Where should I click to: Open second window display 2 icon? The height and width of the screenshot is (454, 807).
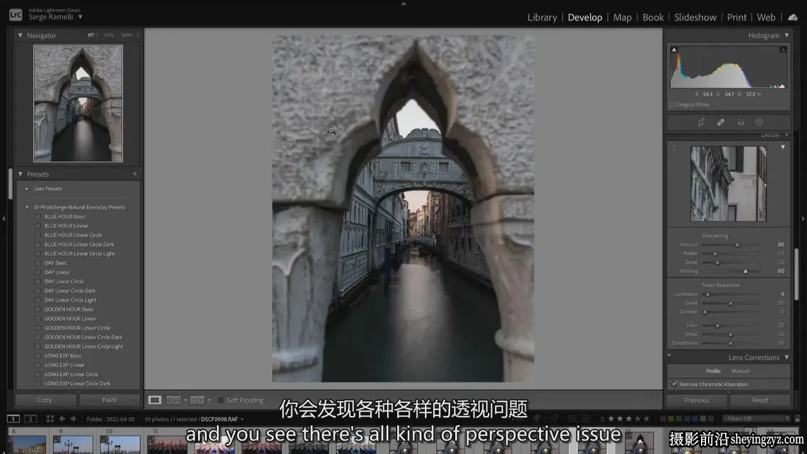click(x=30, y=419)
